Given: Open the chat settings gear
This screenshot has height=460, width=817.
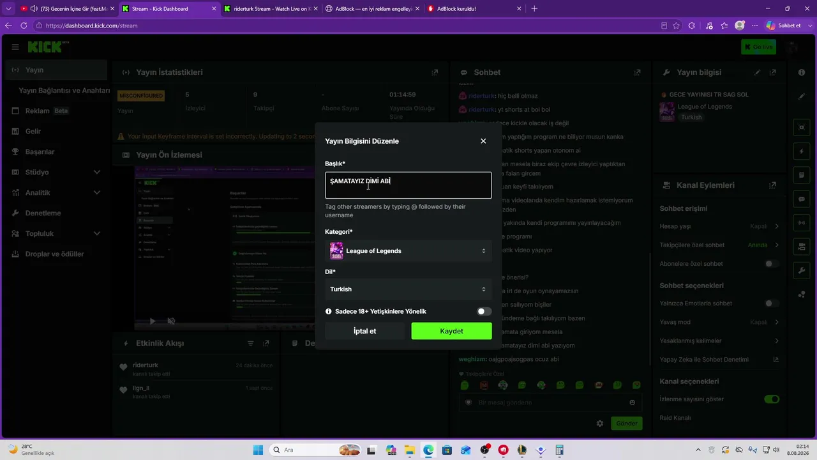Looking at the screenshot, I should 600,424.
